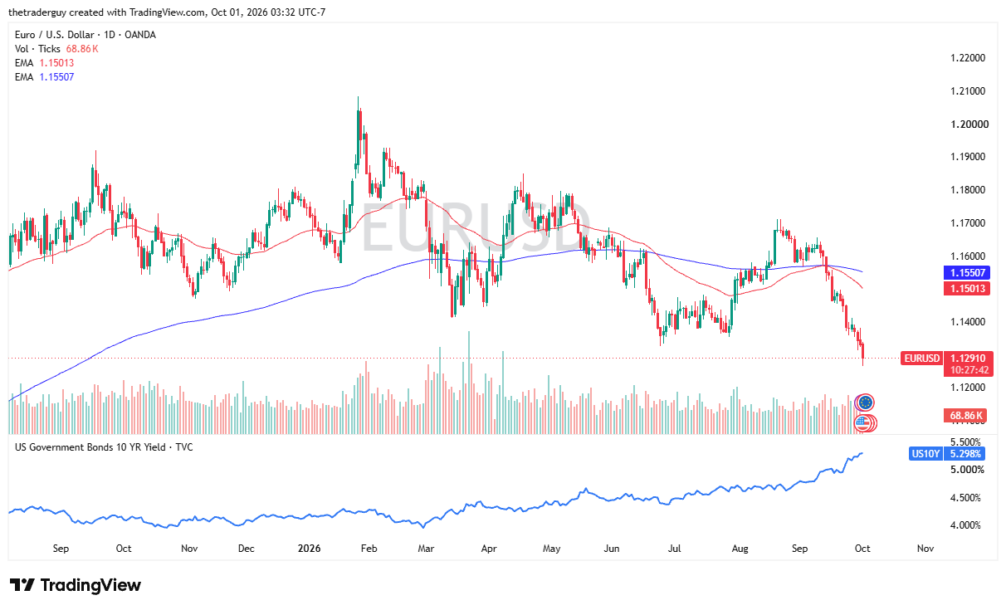Click the blue US10Y symbol label
Viewport: 1006px width, 610px height.
coord(925,454)
